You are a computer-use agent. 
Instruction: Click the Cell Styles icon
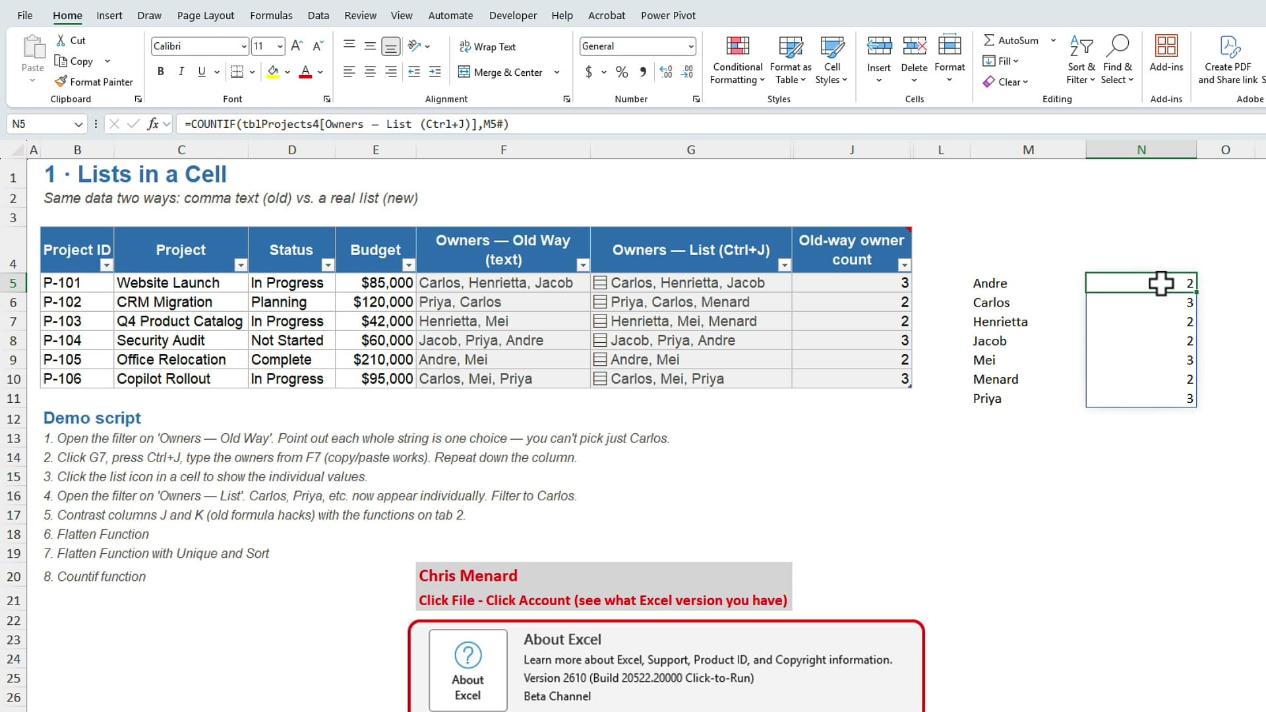pyautogui.click(x=832, y=46)
